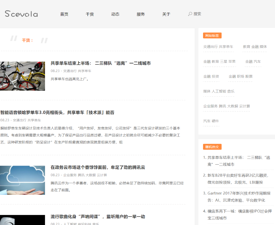Click tag 金融 投资
Screen dimensions: 275x225
[211, 76]
